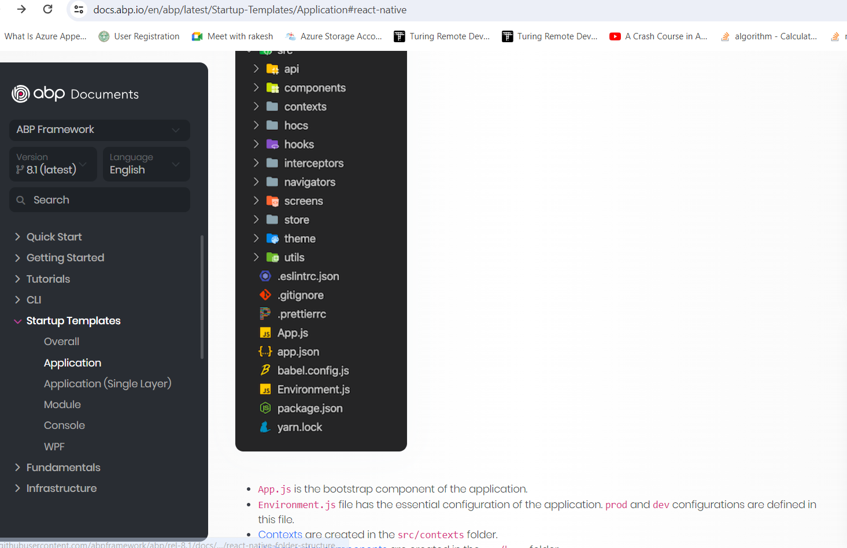Select Overall under Startup Templates
Viewport: 847px width, 548px height.
click(61, 341)
